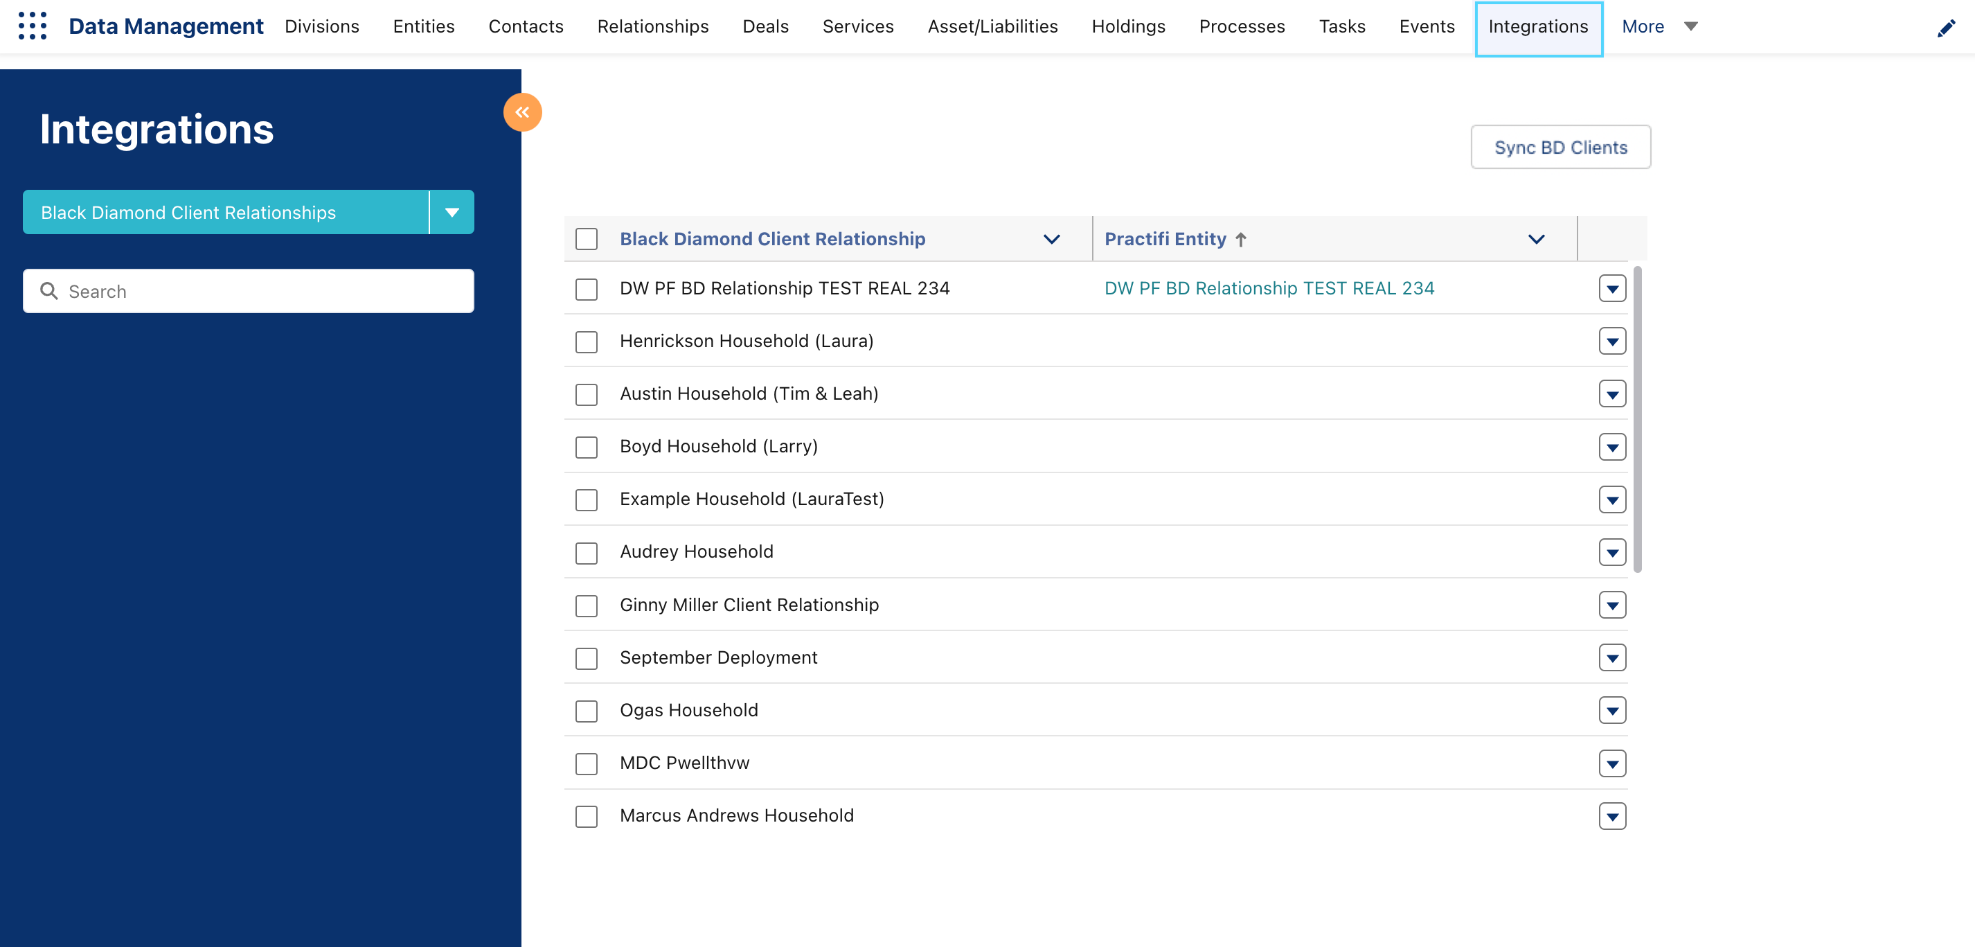
Task: Click the table's vertical scrollbar
Action: coord(1637,418)
